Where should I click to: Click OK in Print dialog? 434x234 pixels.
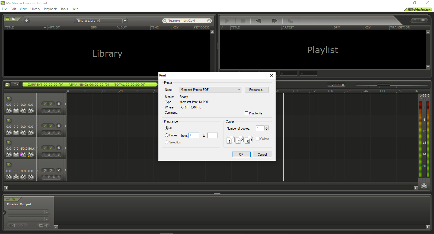(x=241, y=155)
